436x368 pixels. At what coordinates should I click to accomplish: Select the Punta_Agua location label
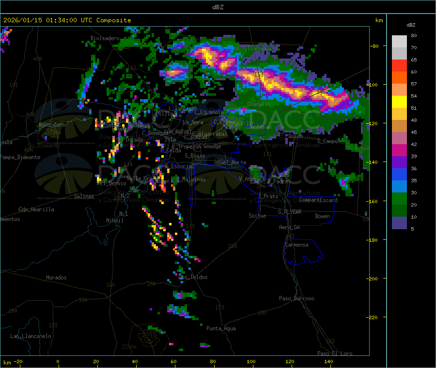click(x=221, y=328)
